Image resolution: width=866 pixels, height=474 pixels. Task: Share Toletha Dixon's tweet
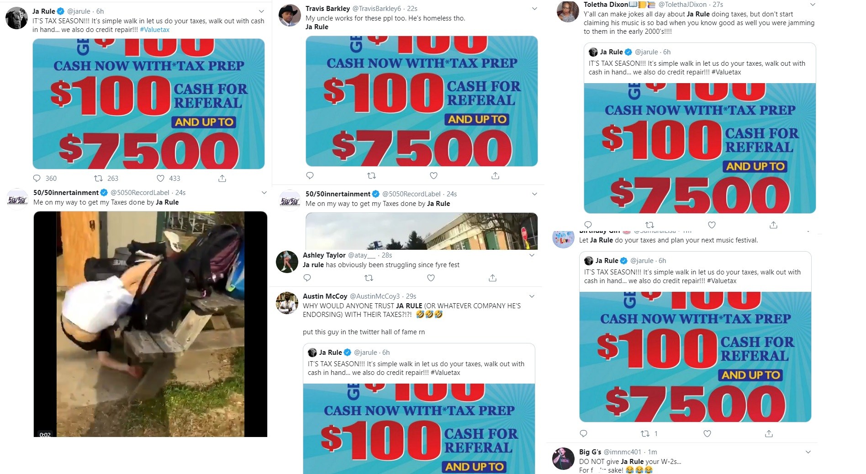(x=773, y=225)
